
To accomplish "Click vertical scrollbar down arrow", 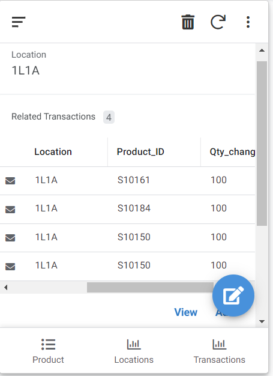I will (x=262, y=321).
